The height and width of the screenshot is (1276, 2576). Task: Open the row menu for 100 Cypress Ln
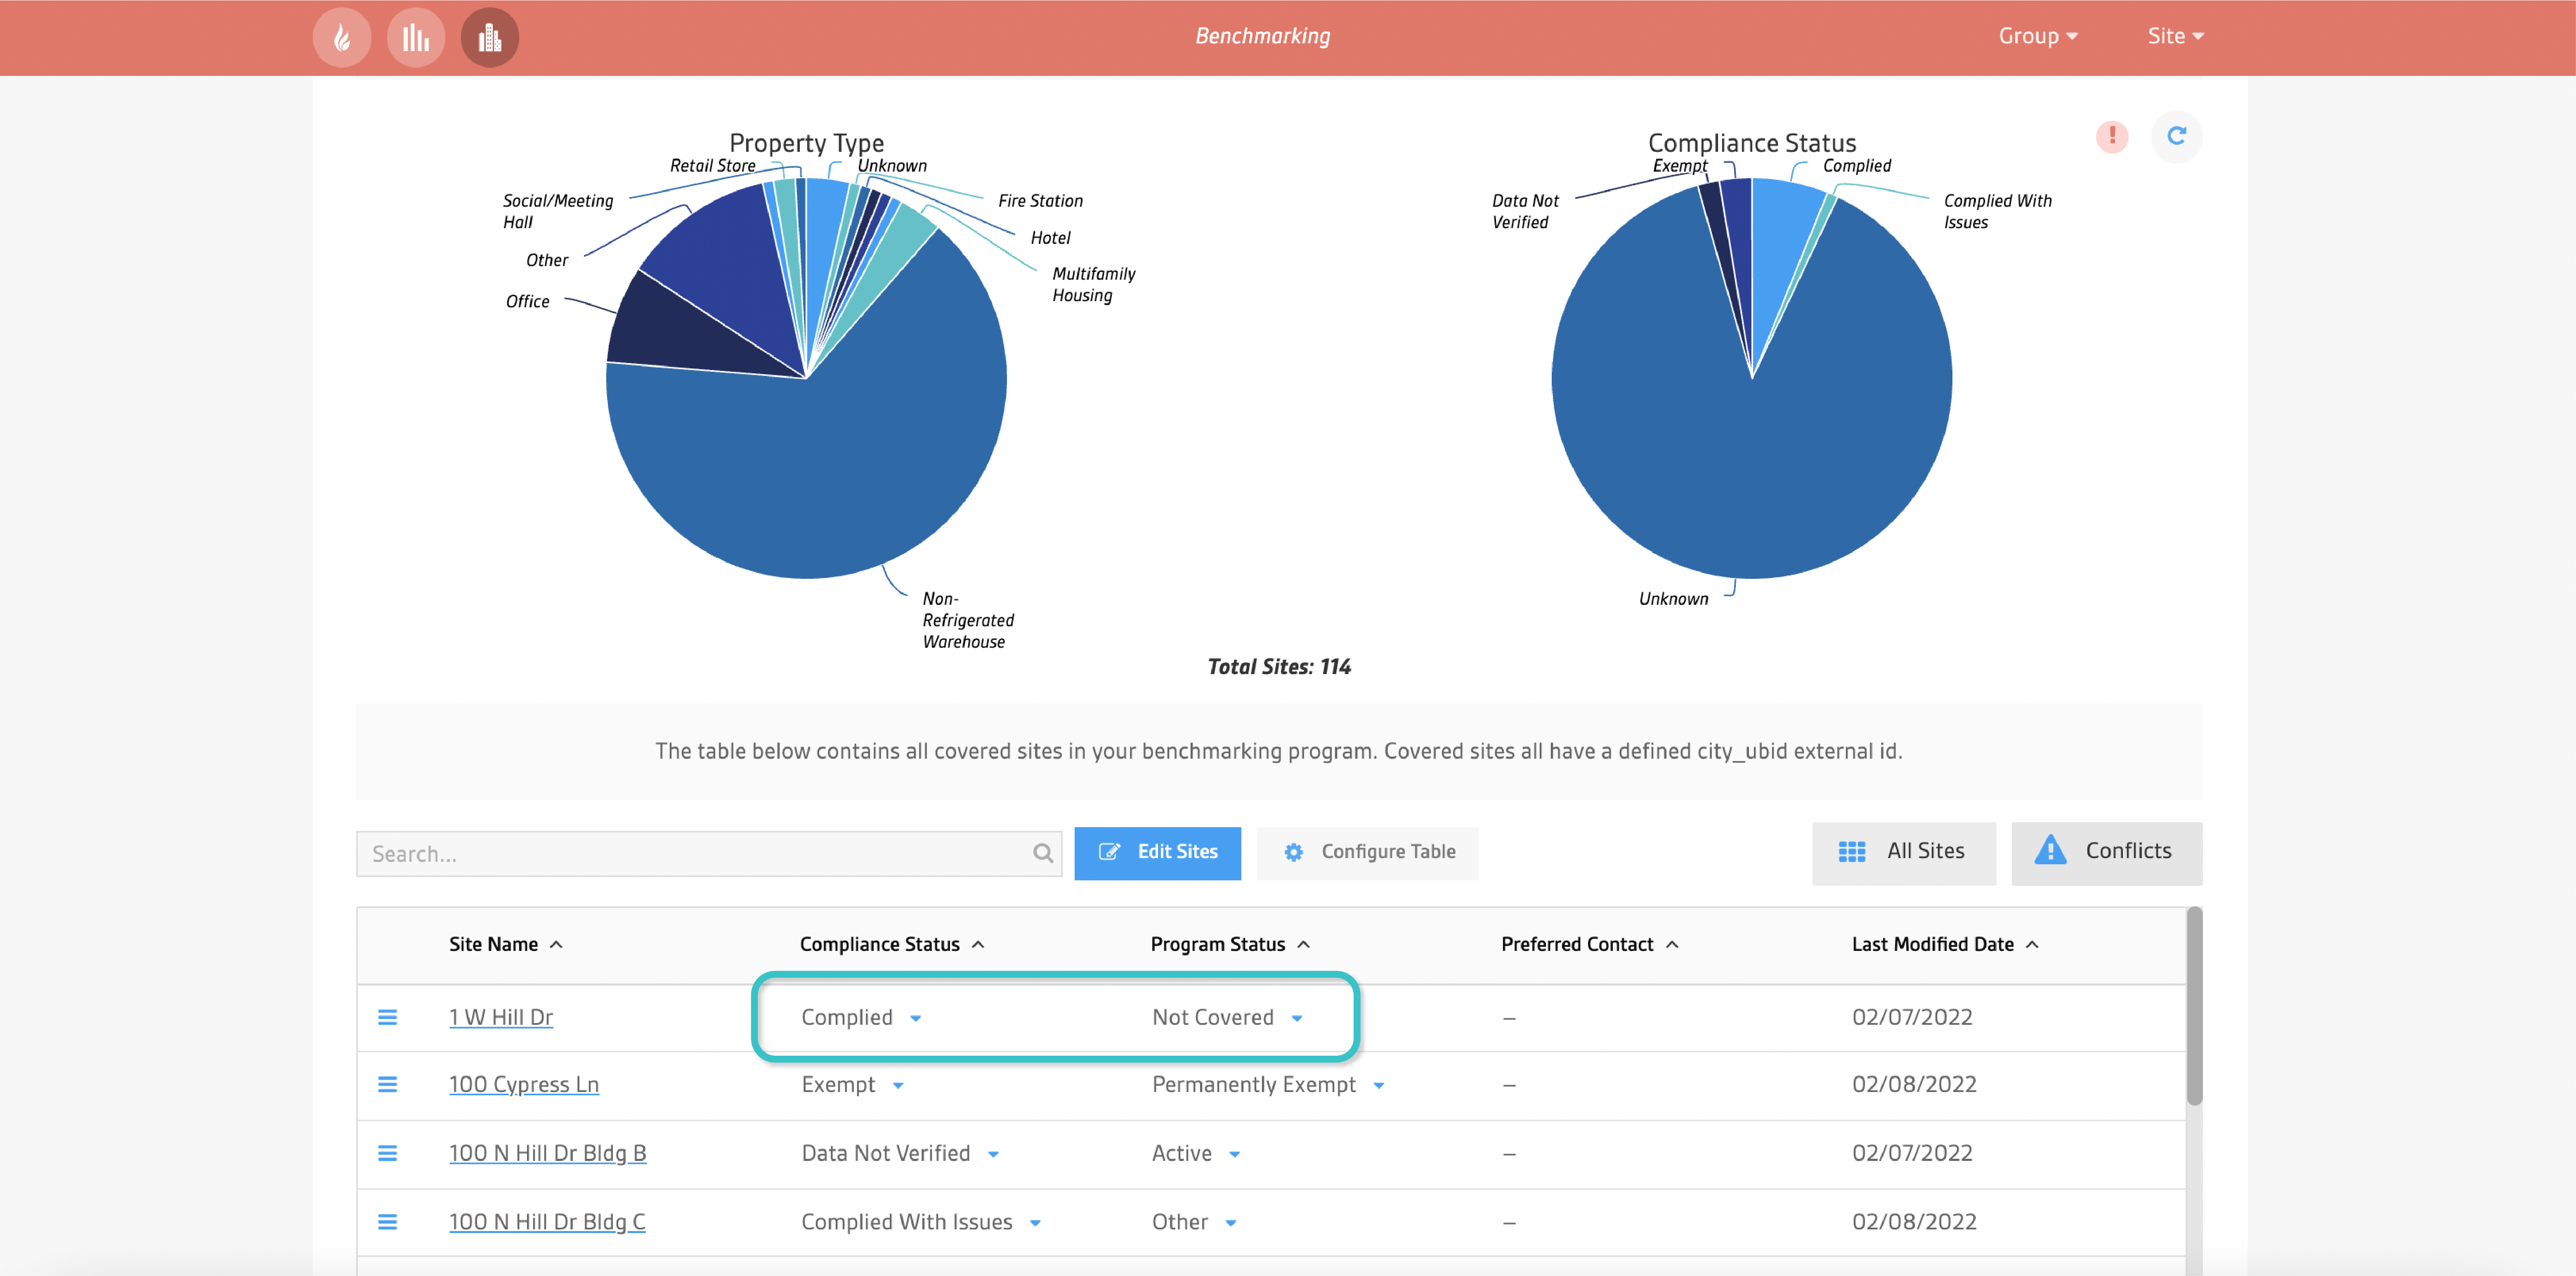tap(387, 1085)
